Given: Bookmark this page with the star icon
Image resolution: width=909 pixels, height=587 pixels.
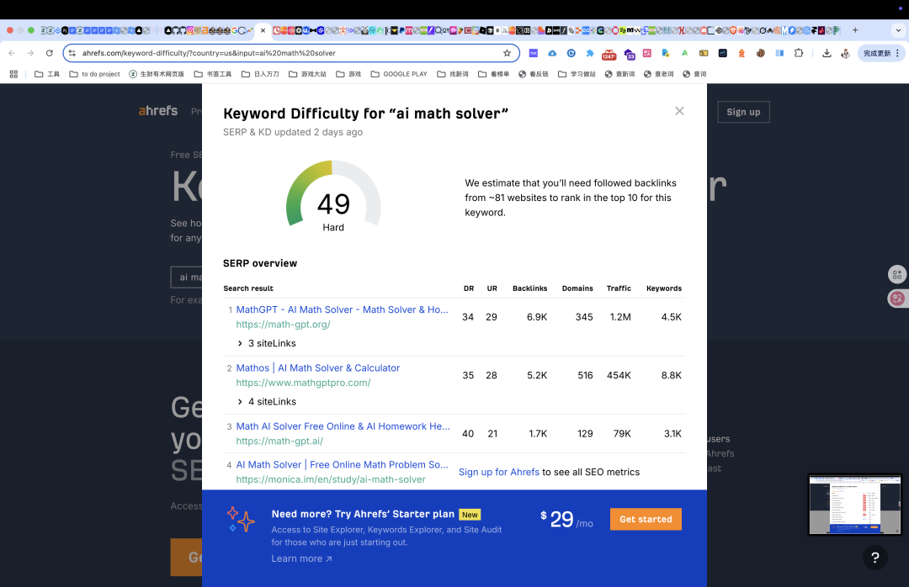Looking at the screenshot, I should pyautogui.click(x=507, y=53).
